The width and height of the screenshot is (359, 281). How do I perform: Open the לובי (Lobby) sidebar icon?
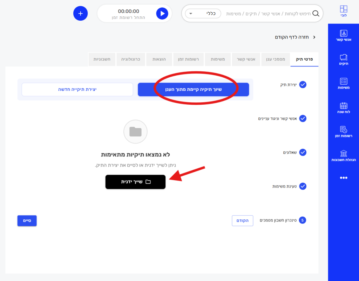[x=344, y=12]
